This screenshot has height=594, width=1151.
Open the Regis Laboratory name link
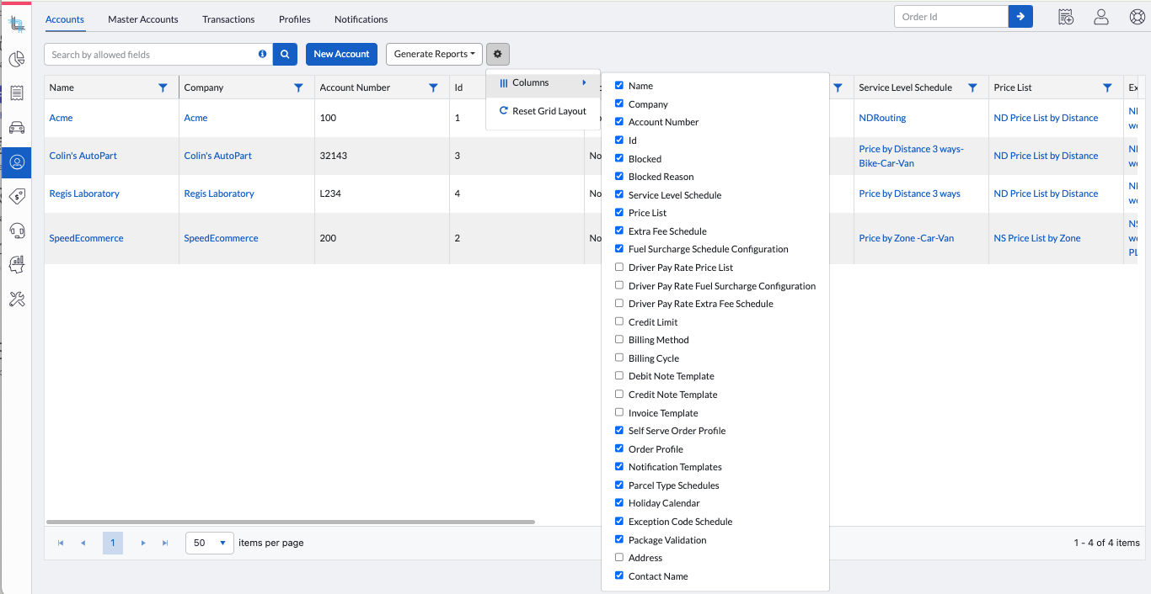click(x=84, y=194)
